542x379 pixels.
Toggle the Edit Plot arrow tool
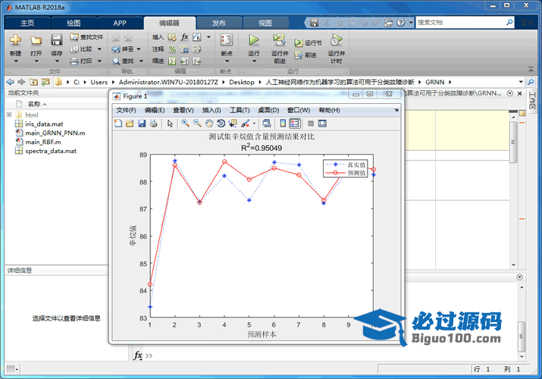pyautogui.click(x=170, y=124)
